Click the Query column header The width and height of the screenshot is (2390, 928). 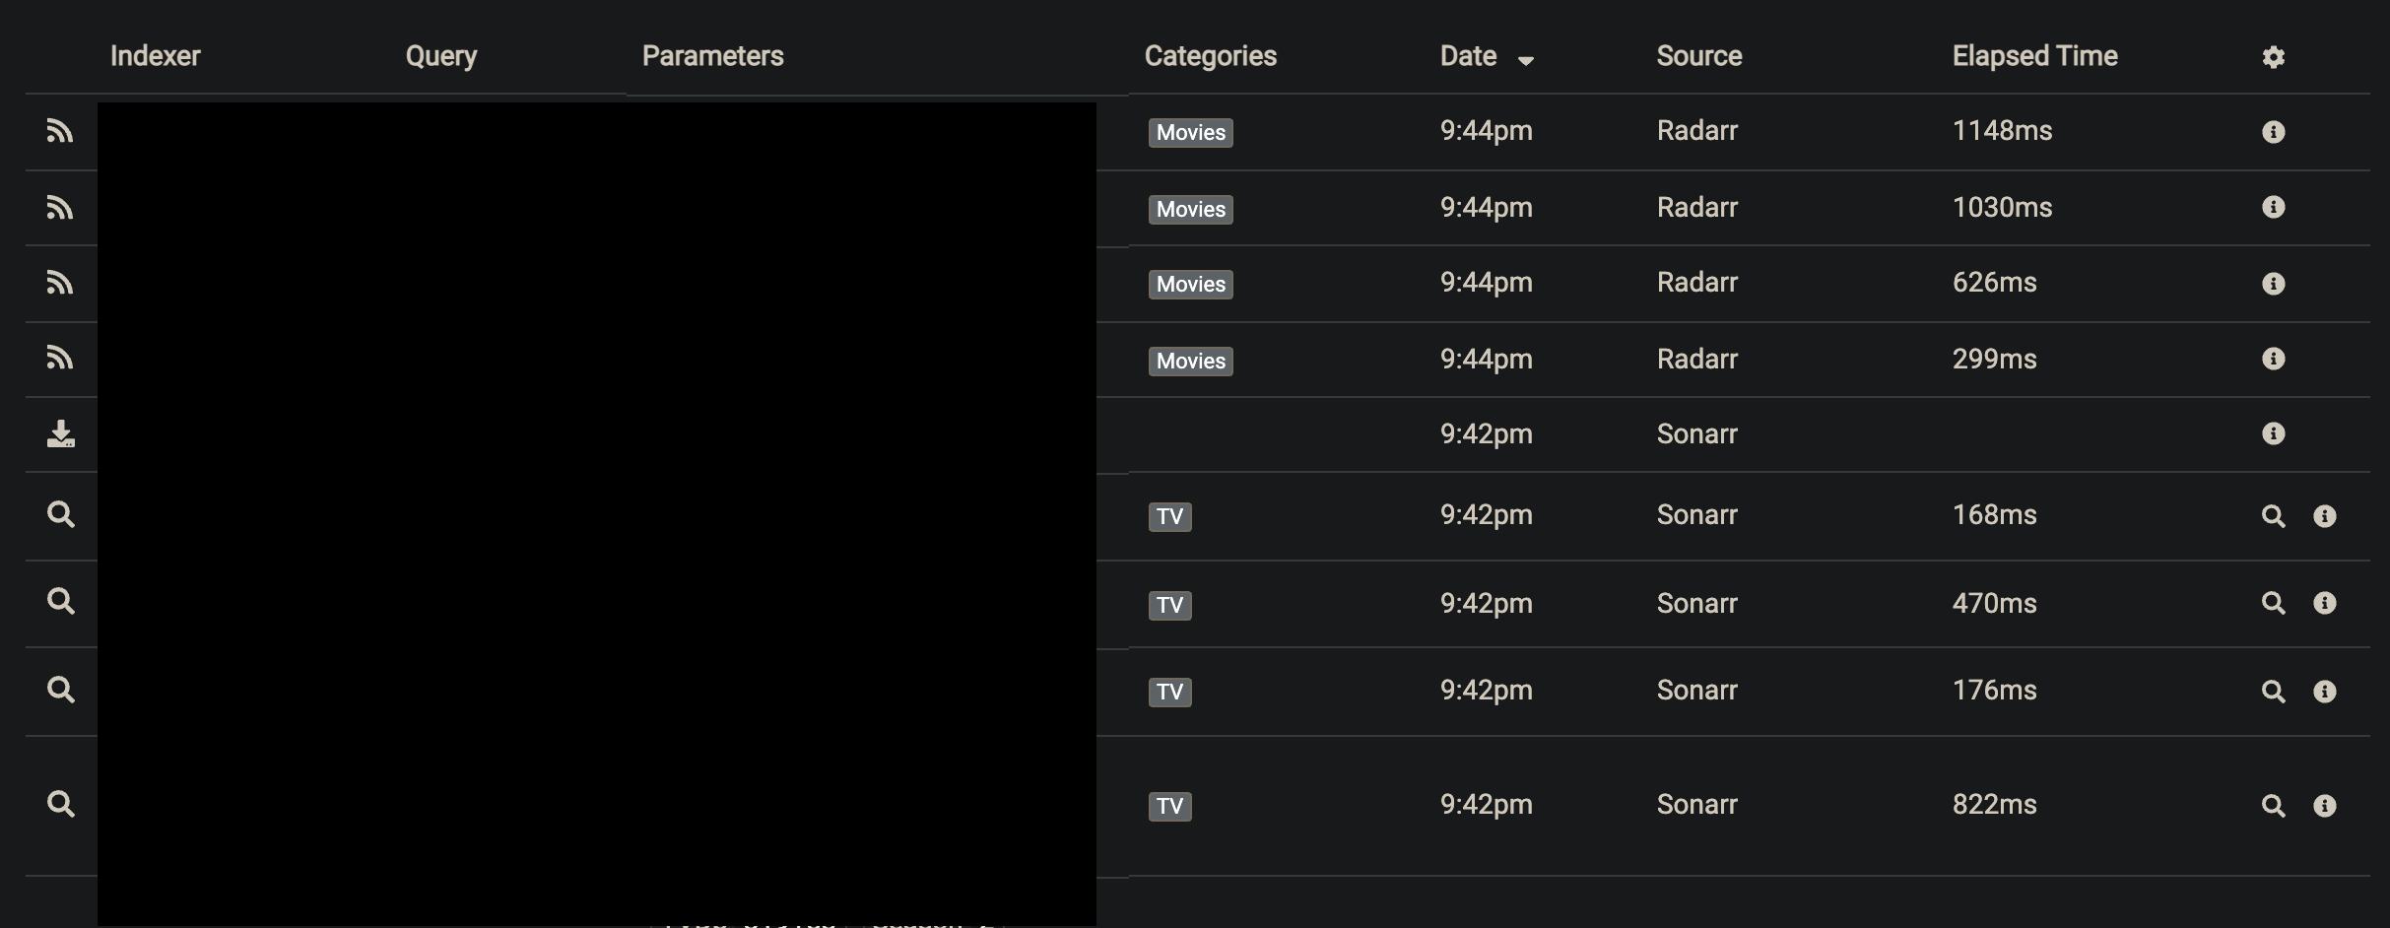point(440,56)
